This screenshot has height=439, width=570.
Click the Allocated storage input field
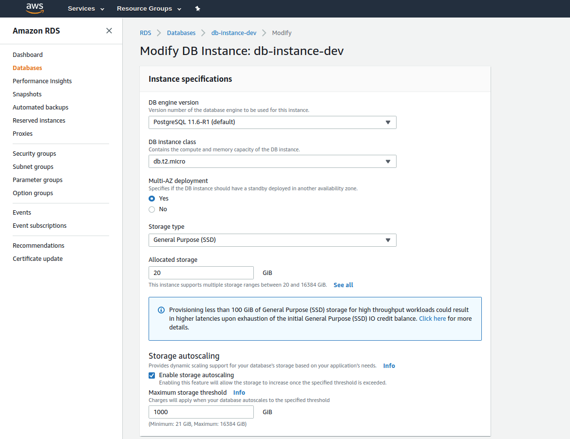tap(201, 273)
